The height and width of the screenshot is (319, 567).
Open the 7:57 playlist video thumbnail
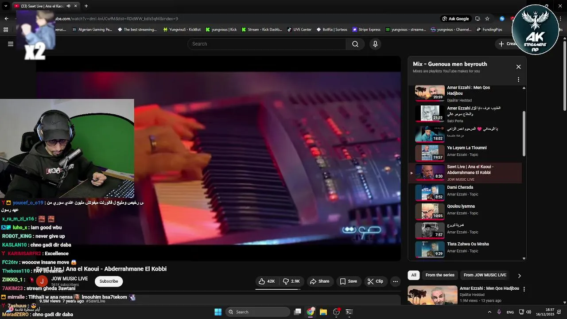point(430,230)
